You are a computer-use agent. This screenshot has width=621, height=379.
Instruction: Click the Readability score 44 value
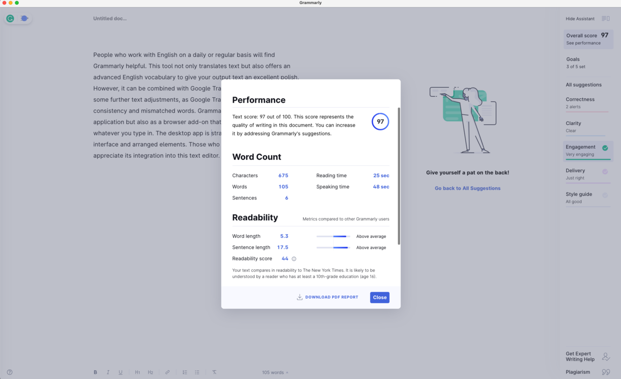pyautogui.click(x=285, y=259)
